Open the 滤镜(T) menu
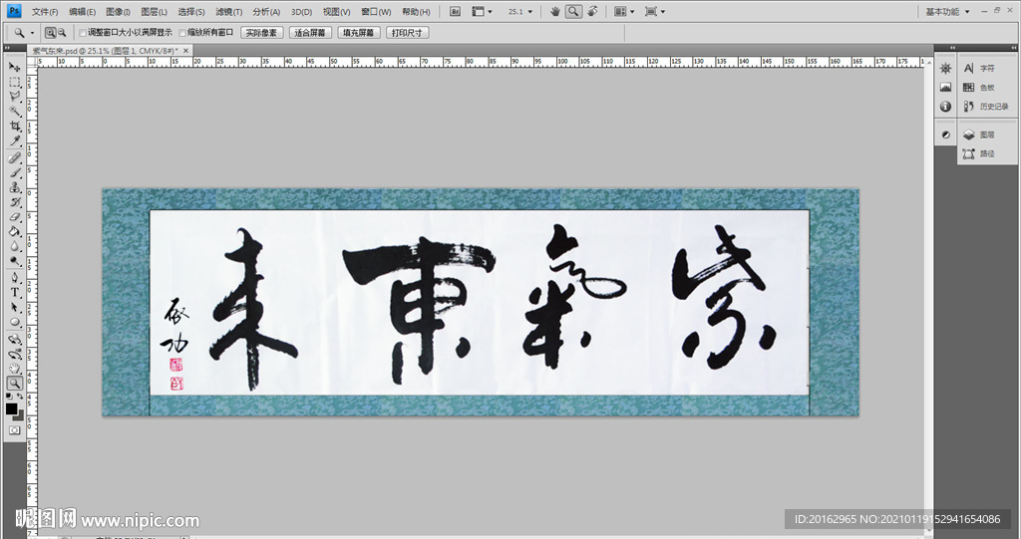 pos(228,12)
